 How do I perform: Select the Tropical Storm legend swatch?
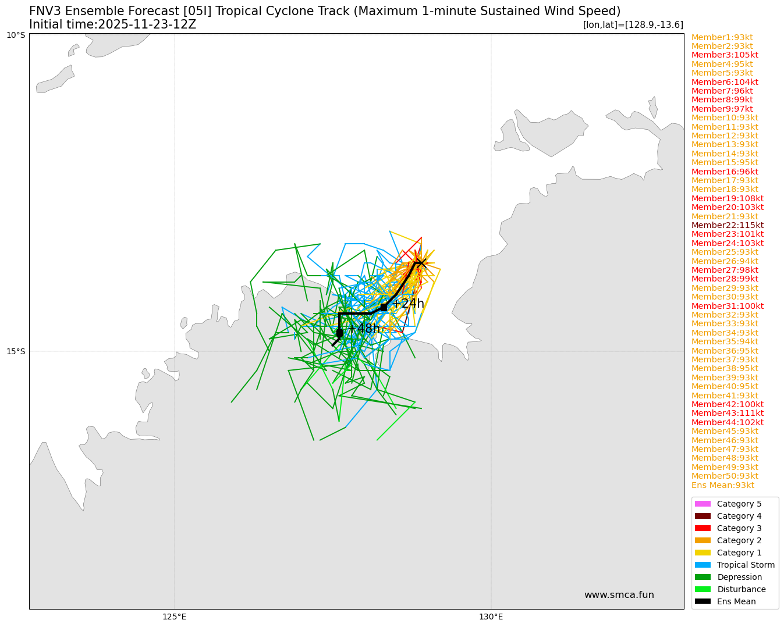703,565
